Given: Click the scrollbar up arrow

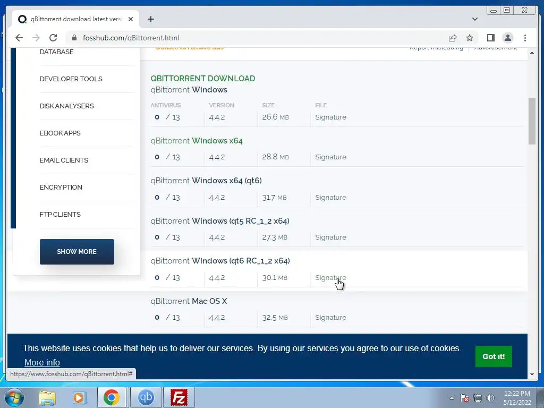Looking at the screenshot, I should [x=532, y=53].
